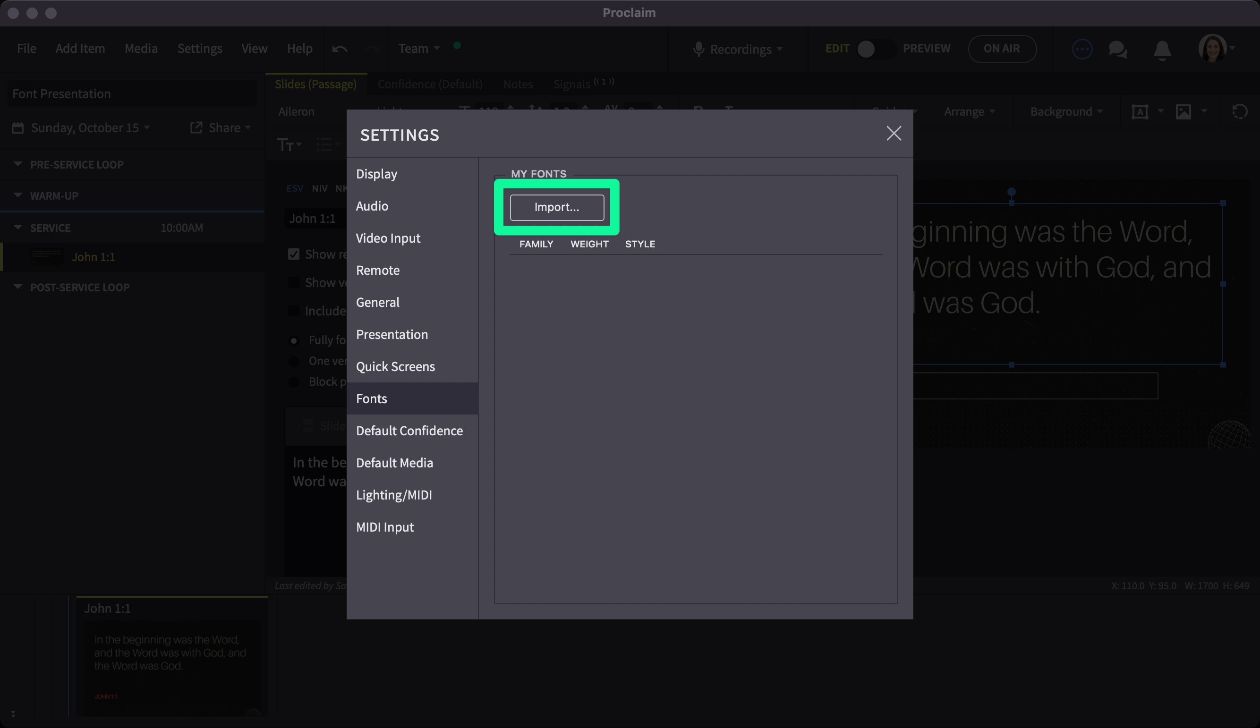Click the image insert icon
Viewport: 1260px width, 728px height.
click(1183, 111)
